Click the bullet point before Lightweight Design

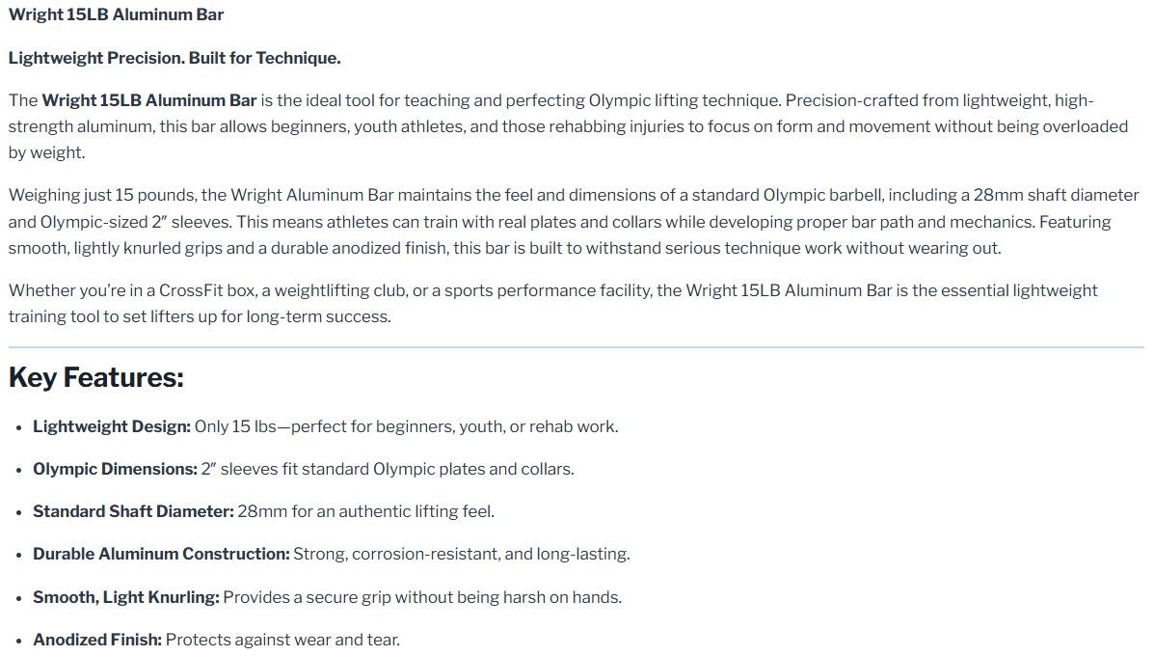(x=18, y=427)
